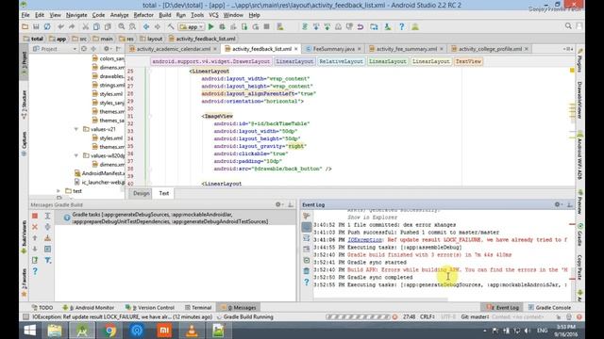The width and height of the screenshot is (604, 339).
Task: Click the Next message down arrow
Action: coord(35,249)
